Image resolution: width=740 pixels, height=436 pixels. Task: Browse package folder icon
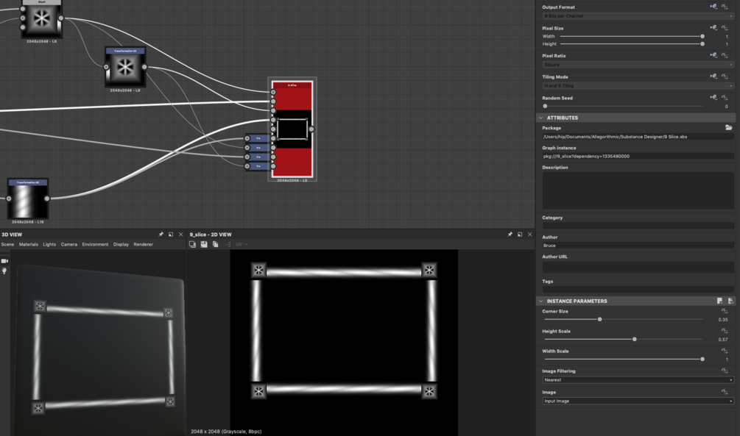pyautogui.click(x=729, y=128)
